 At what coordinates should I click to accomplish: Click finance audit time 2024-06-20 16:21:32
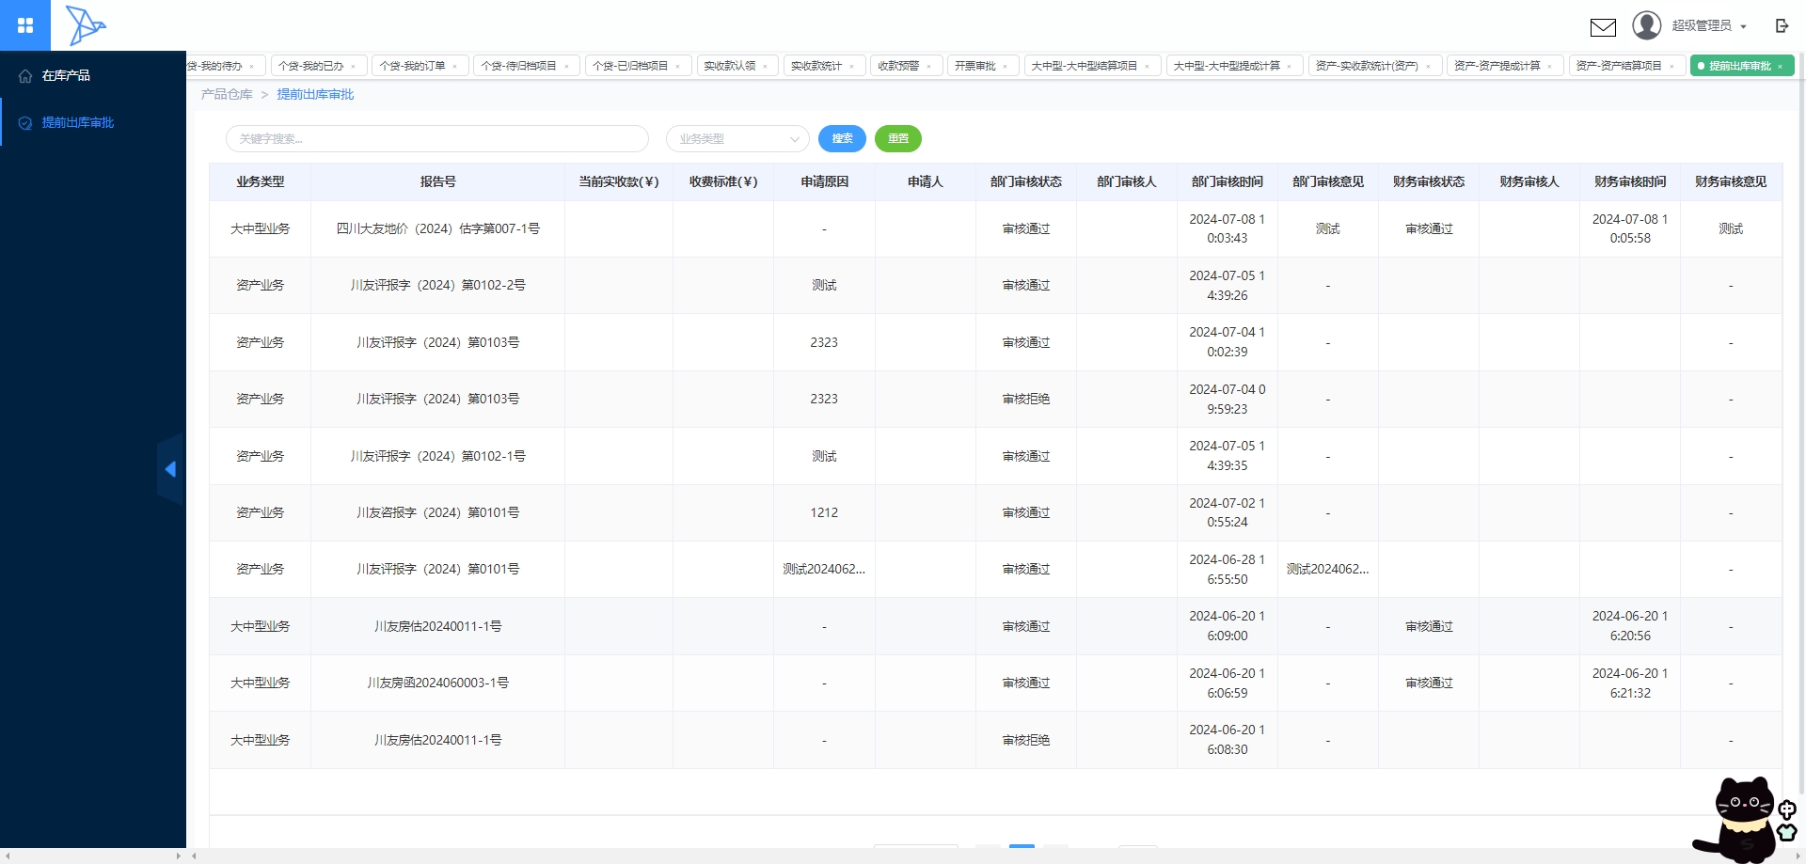pos(1630,683)
